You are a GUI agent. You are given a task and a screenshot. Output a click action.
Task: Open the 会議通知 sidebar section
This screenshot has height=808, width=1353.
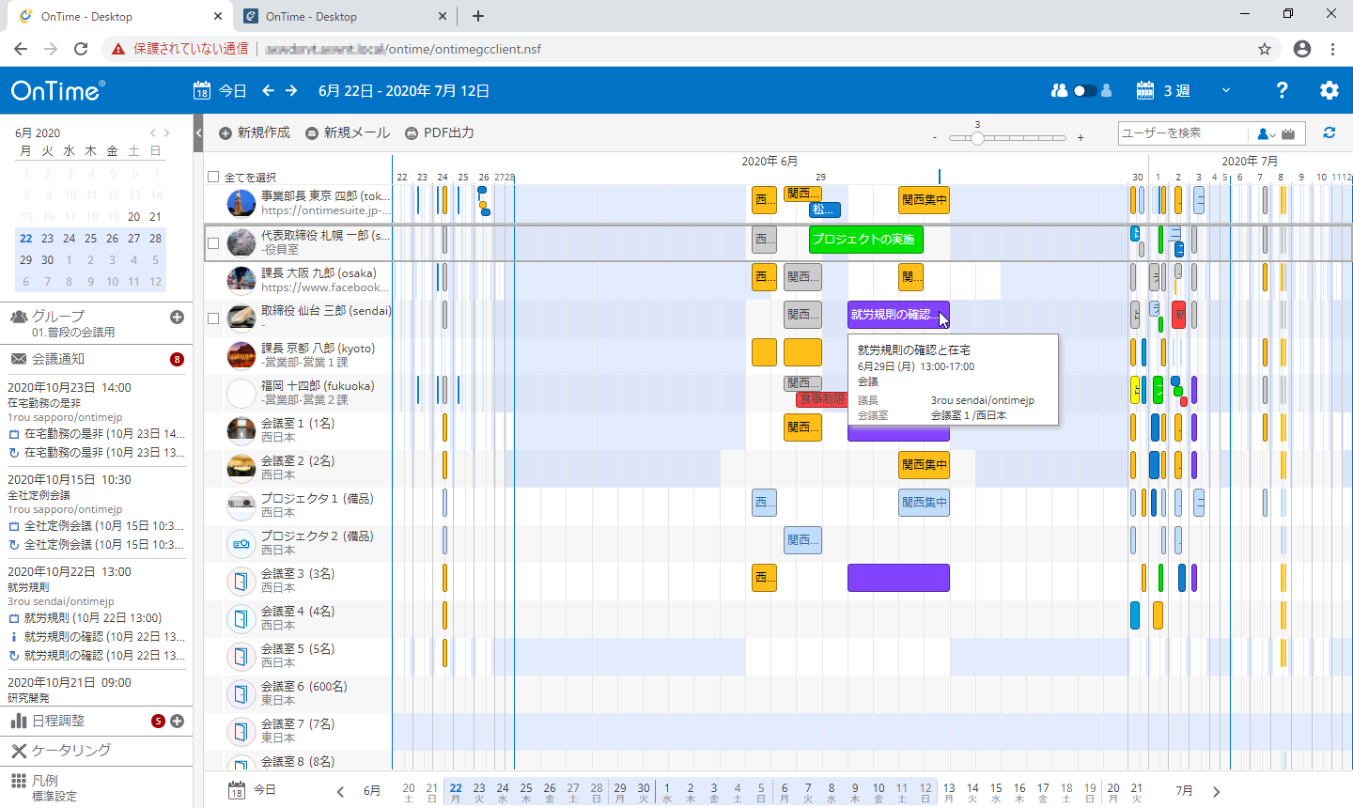coord(96,359)
